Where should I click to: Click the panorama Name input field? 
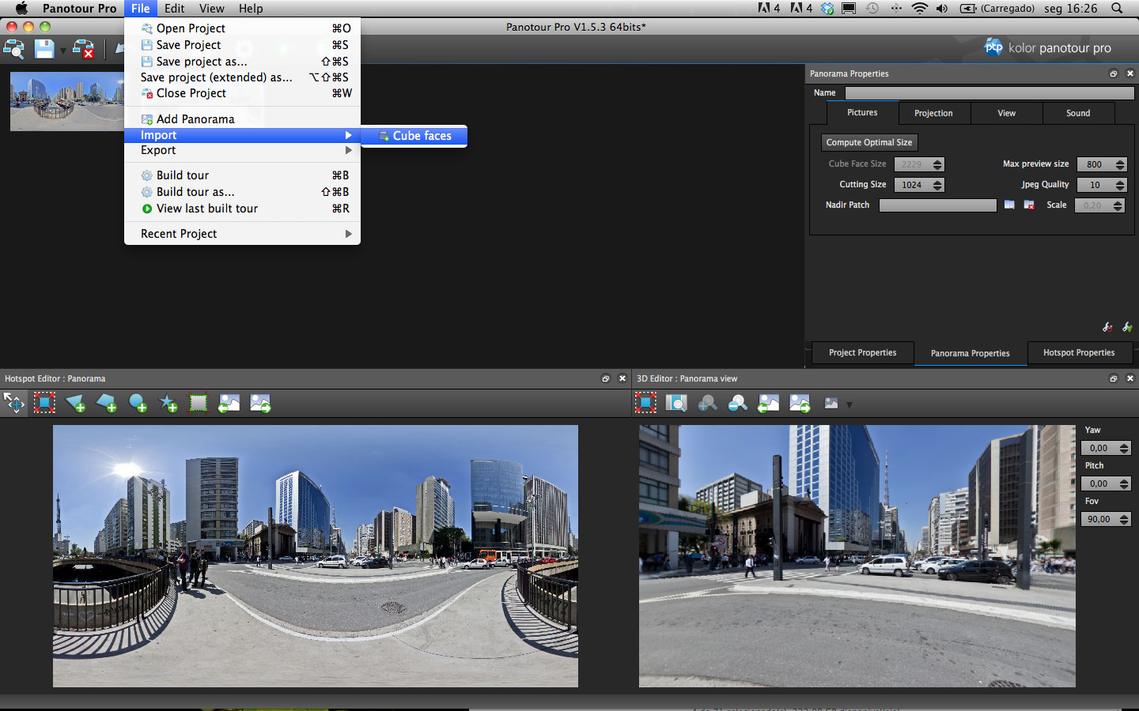pos(990,93)
